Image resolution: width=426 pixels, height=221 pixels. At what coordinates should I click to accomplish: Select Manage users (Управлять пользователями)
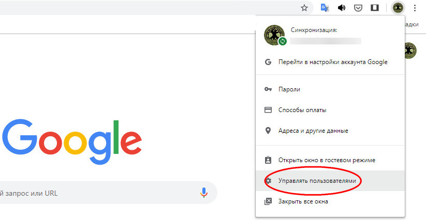[x=317, y=181]
